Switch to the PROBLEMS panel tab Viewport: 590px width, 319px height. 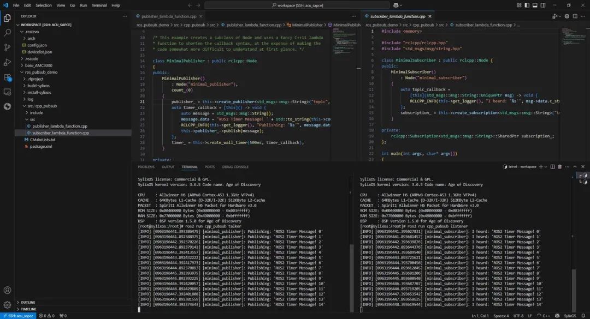click(x=146, y=167)
